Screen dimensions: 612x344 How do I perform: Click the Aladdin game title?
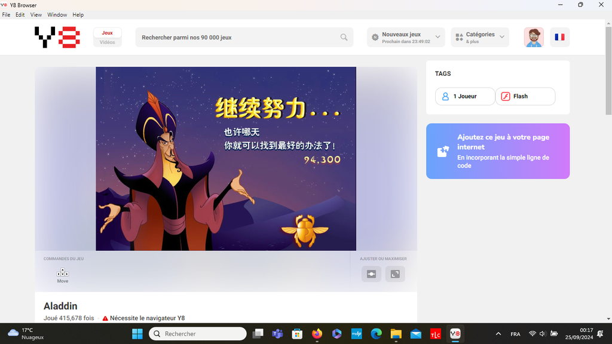(x=60, y=306)
